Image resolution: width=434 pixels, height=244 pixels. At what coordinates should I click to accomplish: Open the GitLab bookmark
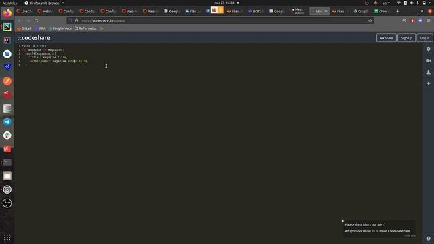pos(24,28)
